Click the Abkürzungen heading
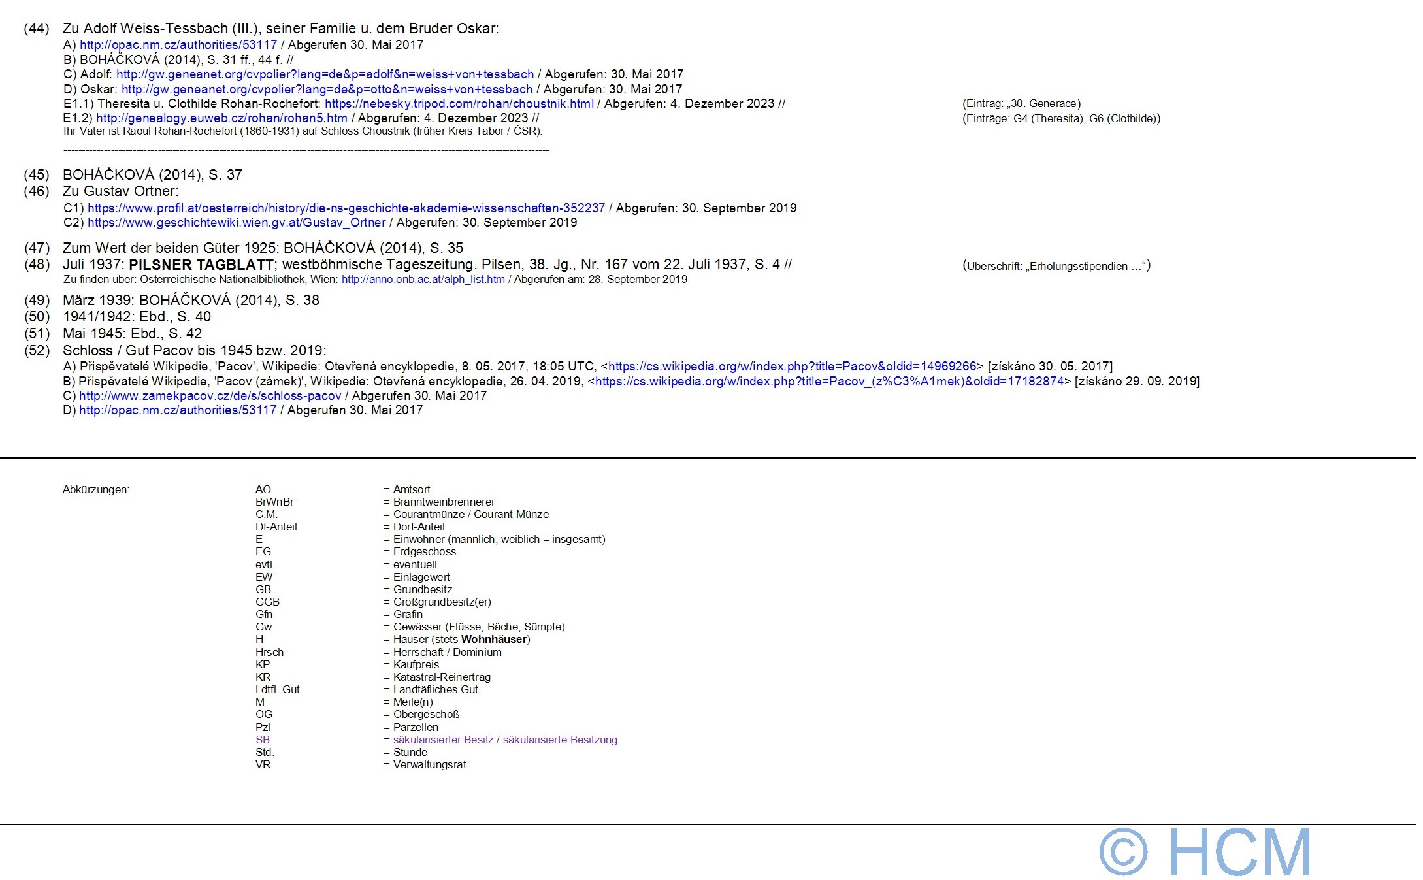The width and height of the screenshot is (1423, 880). tap(96, 490)
